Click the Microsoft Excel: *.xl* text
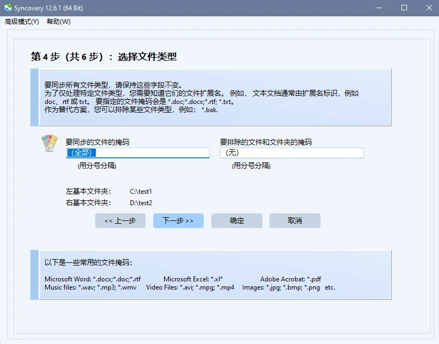This screenshot has height=344, width=439. click(x=193, y=279)
